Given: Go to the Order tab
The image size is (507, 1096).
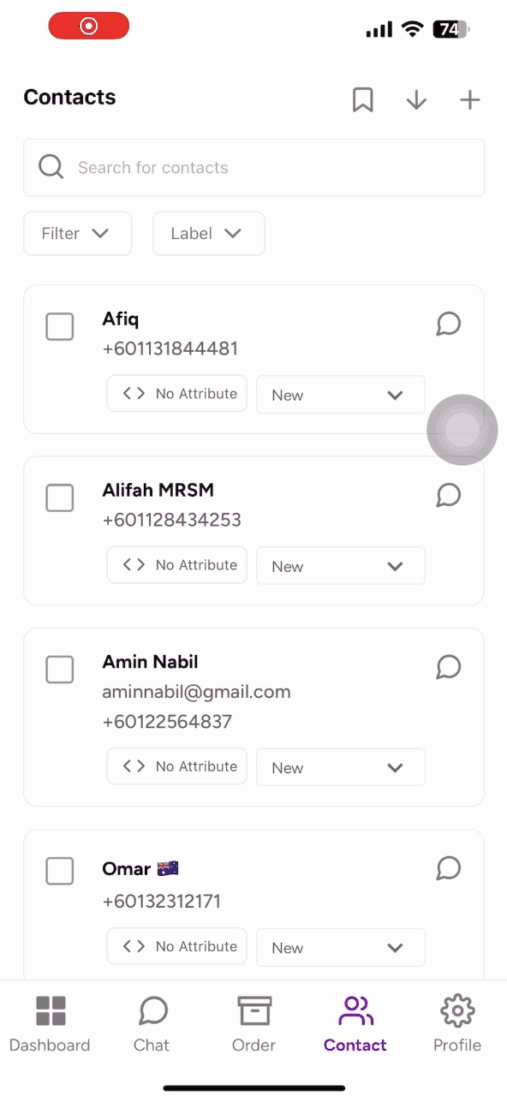Looking at the screenshot, I should pos(254,1024).
